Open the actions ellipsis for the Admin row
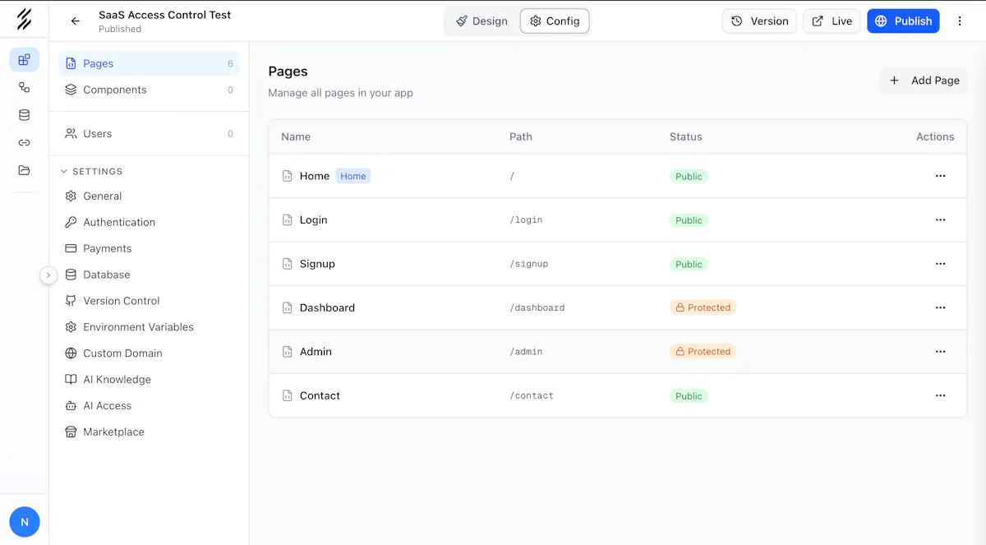986x545 pixels. coord(940,351)
